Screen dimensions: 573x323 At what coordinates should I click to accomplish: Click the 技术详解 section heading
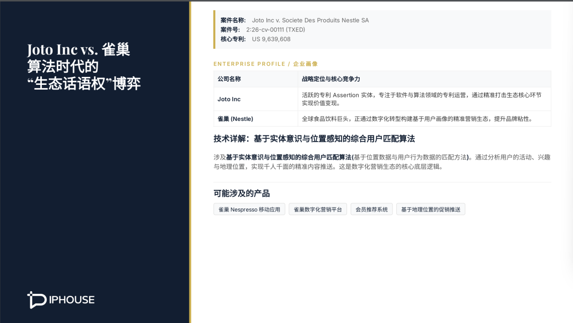click(314, 139)
